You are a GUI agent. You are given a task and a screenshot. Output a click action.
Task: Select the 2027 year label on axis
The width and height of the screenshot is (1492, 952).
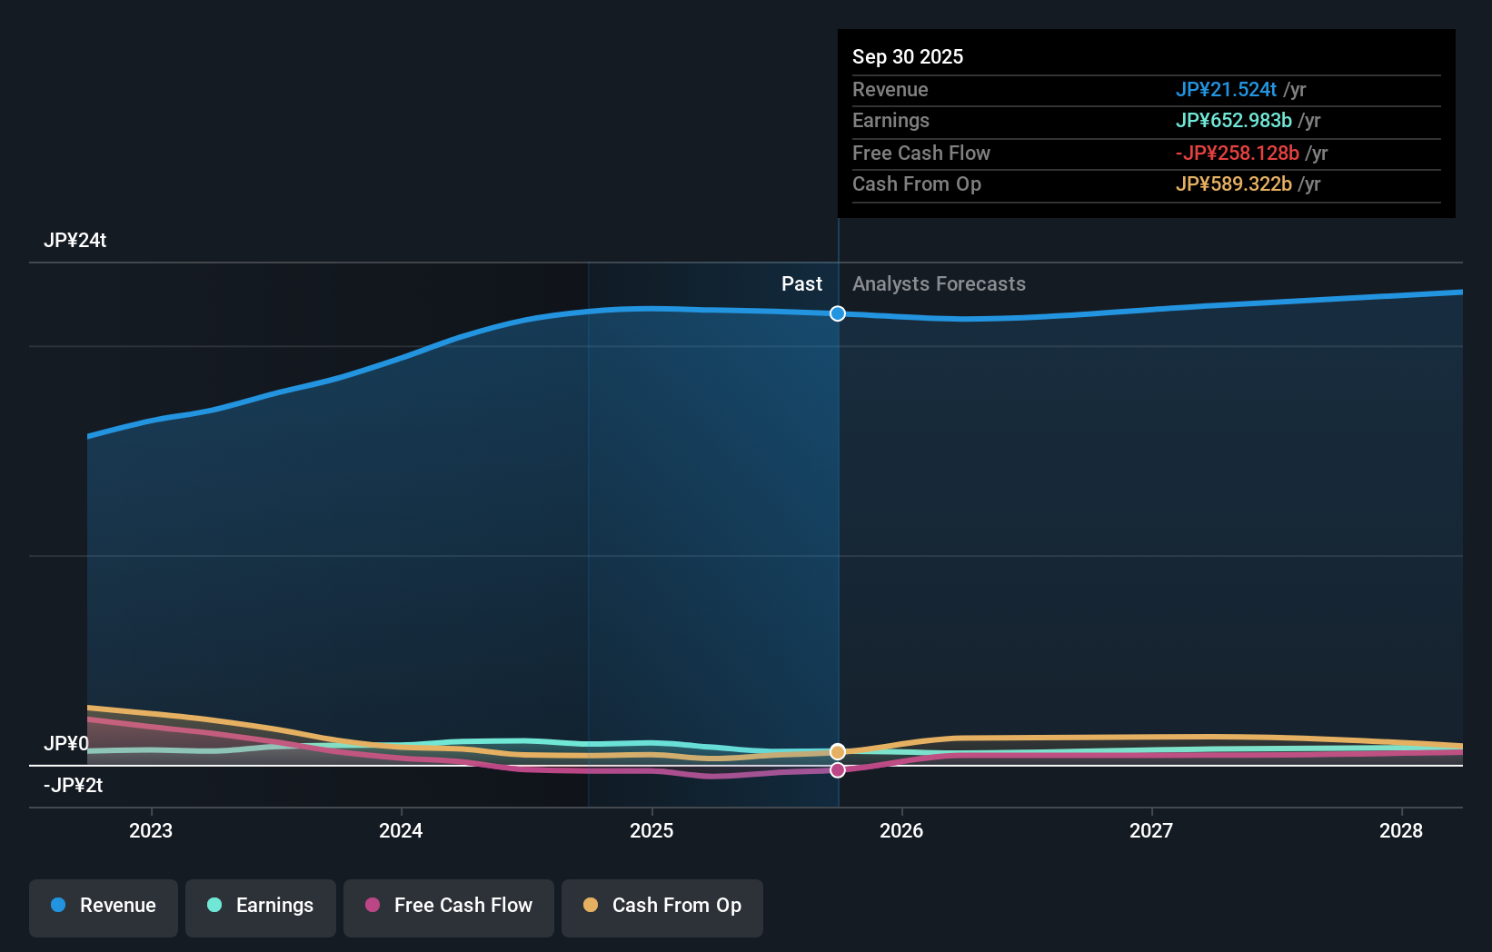[x=1151, y=830]
